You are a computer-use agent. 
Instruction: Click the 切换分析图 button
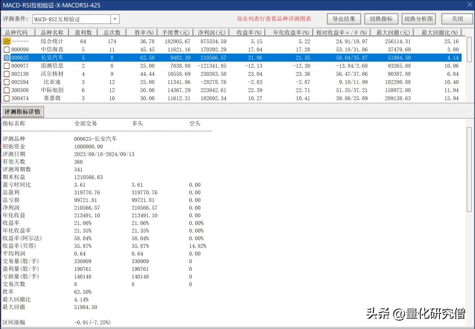[x=419, y=19]
